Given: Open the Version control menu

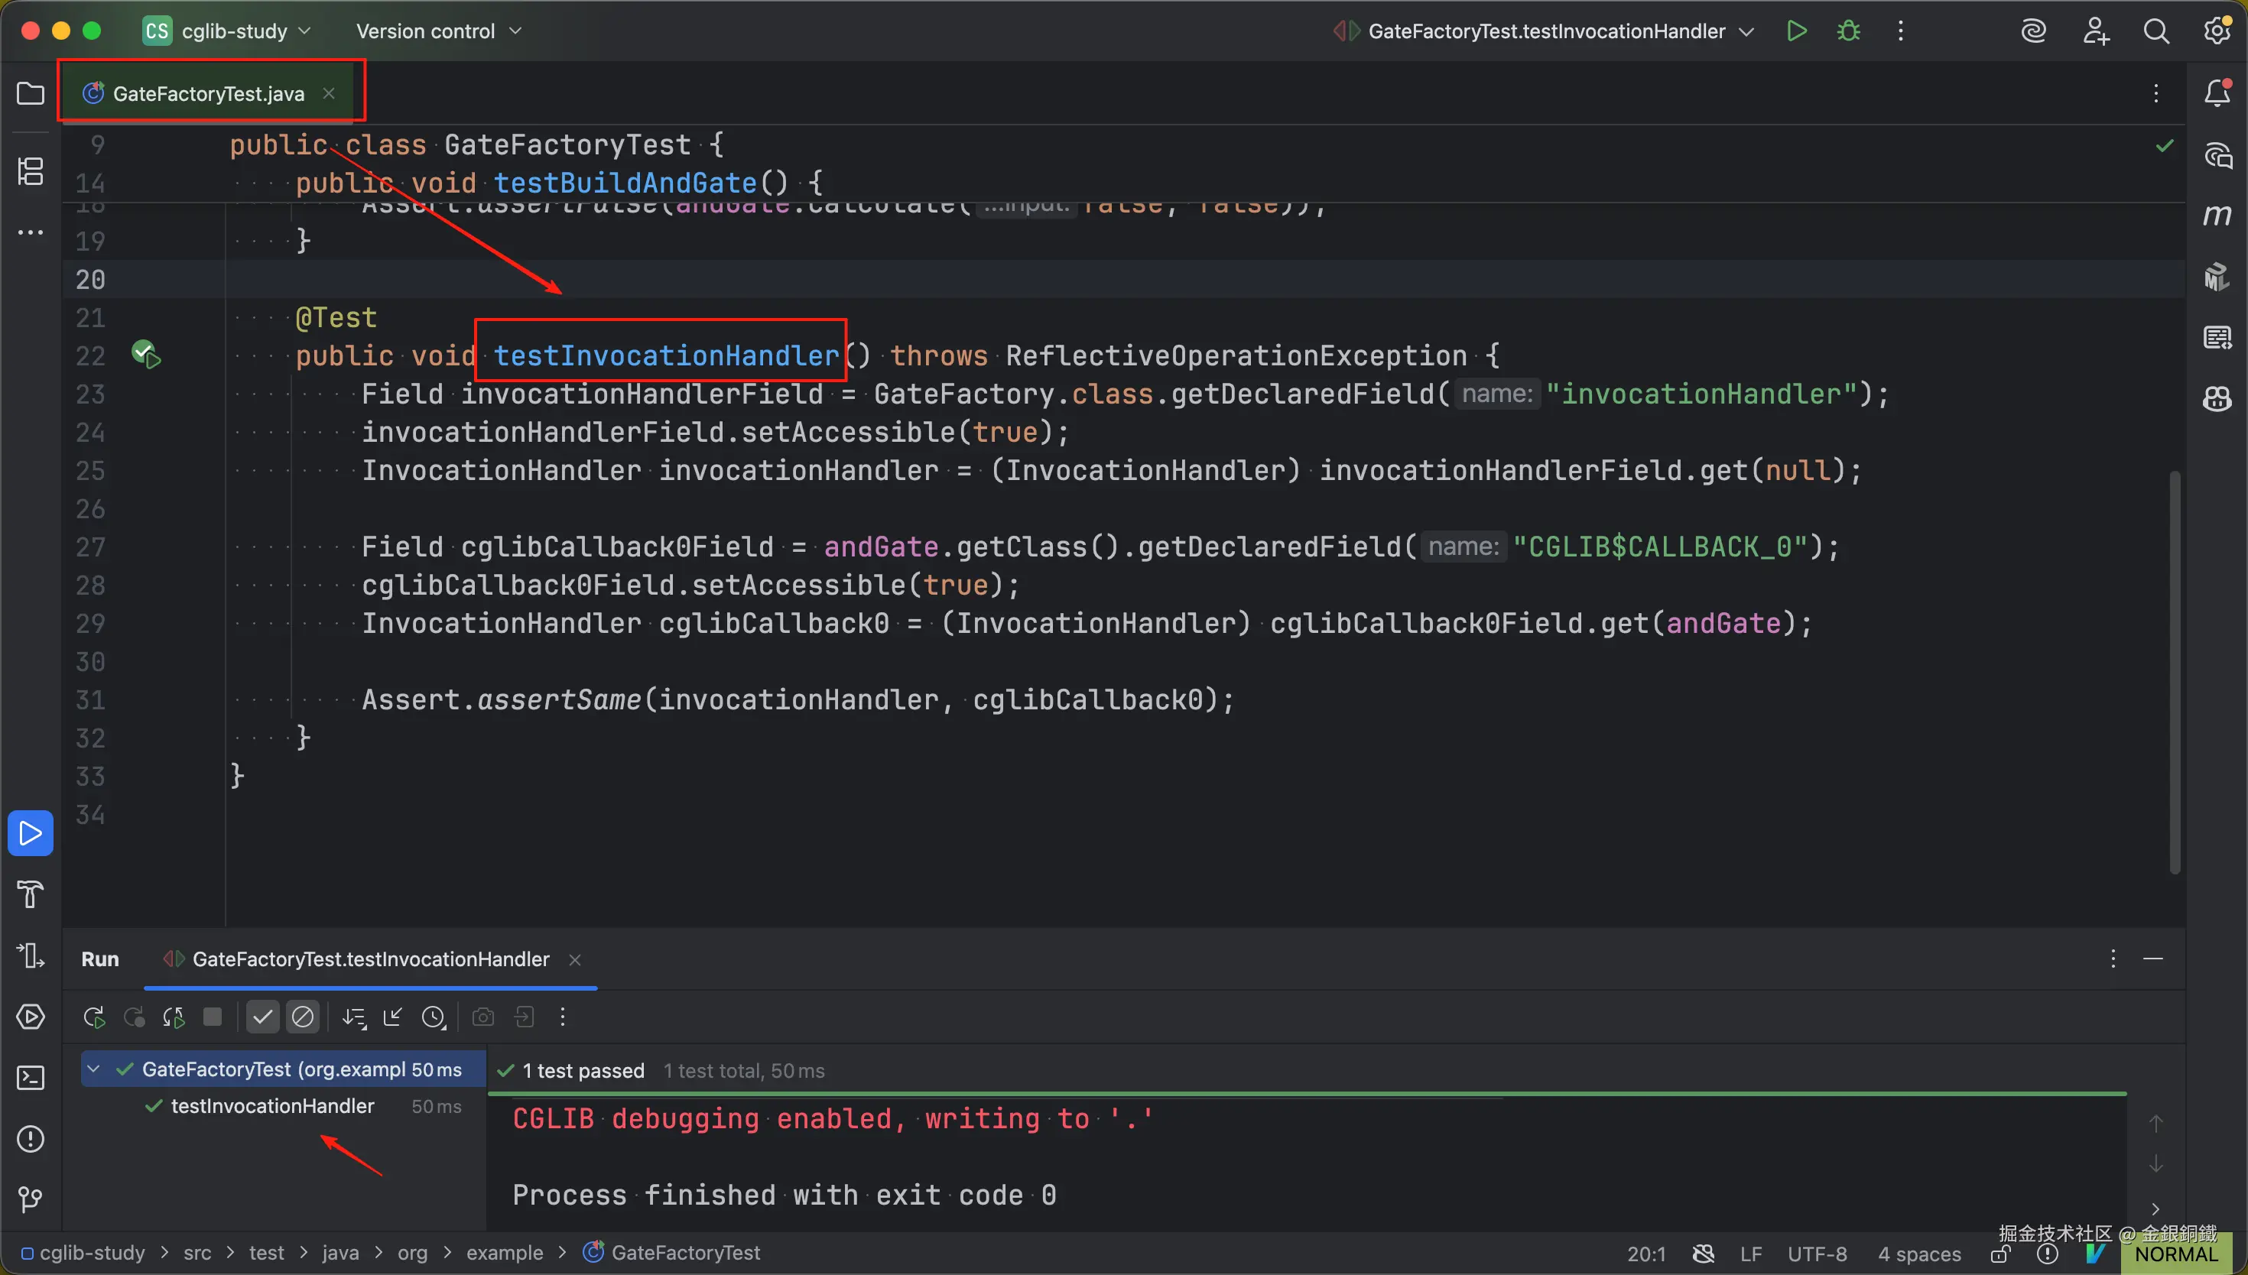Looking at the screenshot, I should (438, 31).
